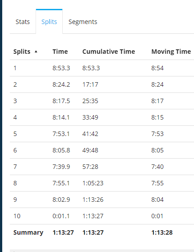194x252 pixels.
Task: Click split 7 fastest time 7:39.9
Action: click(61, 167)
